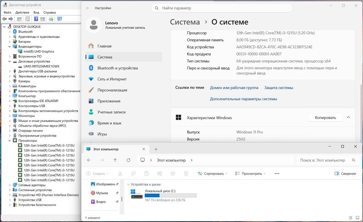The height and width of the screenshot is (222, 363).
Task: Add a new Explorer tab with plus
Action: tap(156, 149)
